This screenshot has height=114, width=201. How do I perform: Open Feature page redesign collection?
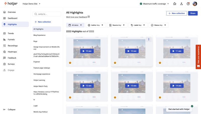point(47,68)
